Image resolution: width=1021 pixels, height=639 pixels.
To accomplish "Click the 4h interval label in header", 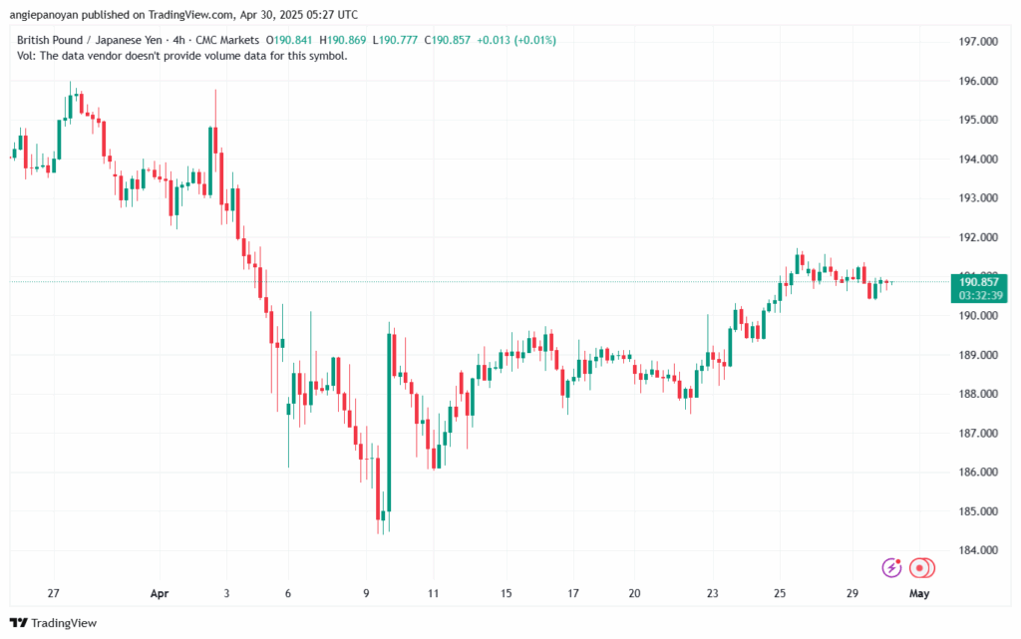I will (178, 40).
